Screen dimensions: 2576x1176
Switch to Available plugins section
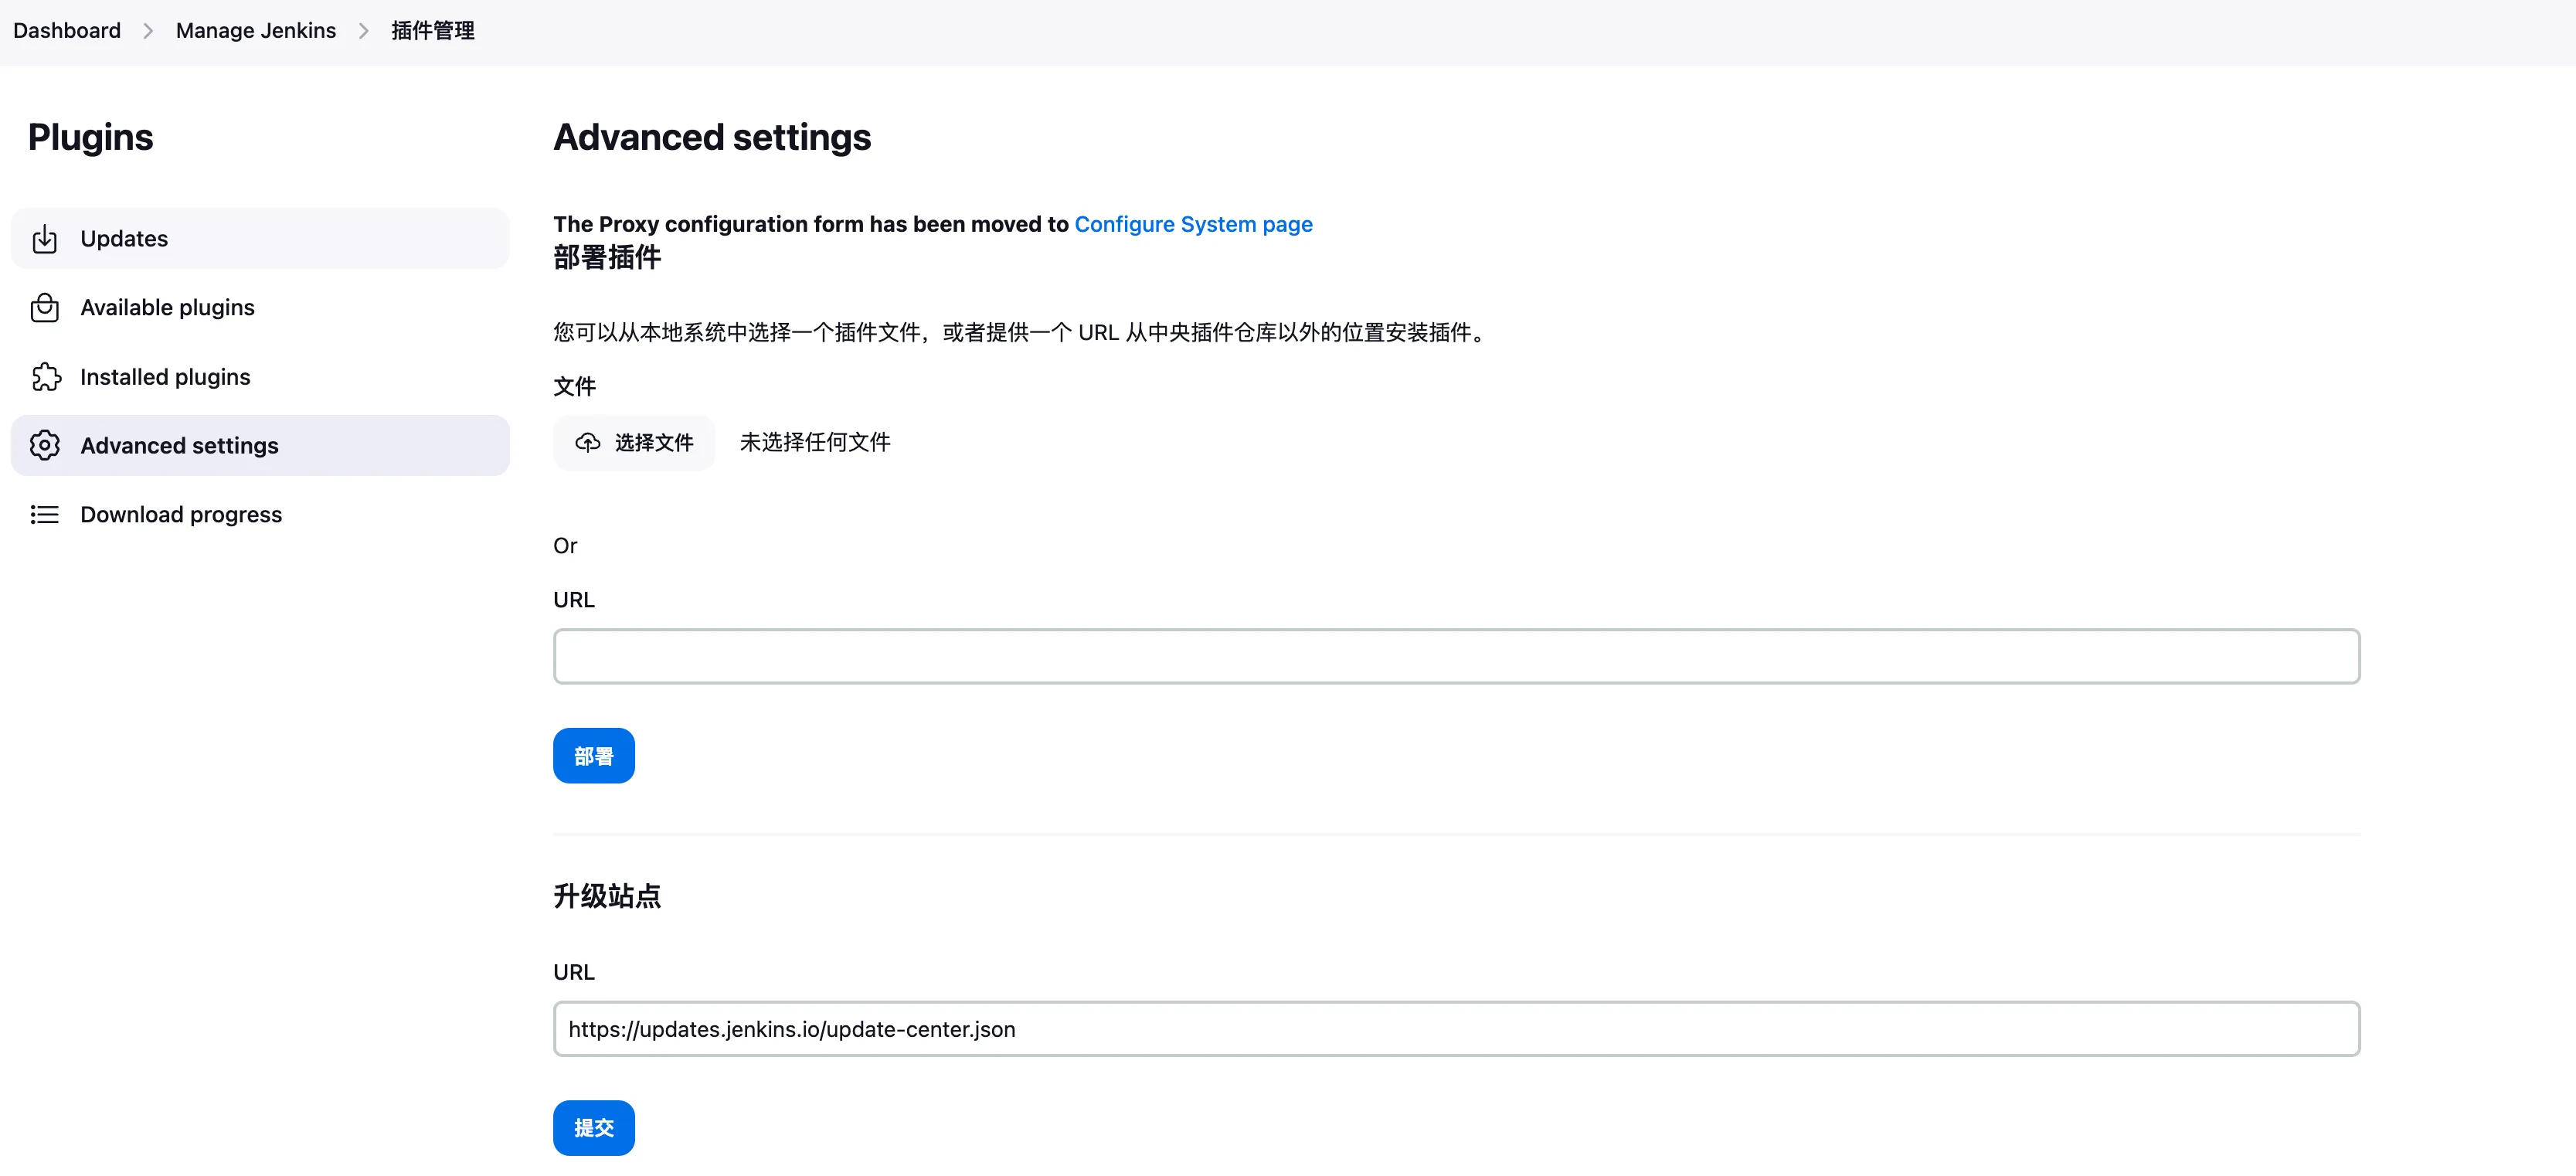pos(167,308)
